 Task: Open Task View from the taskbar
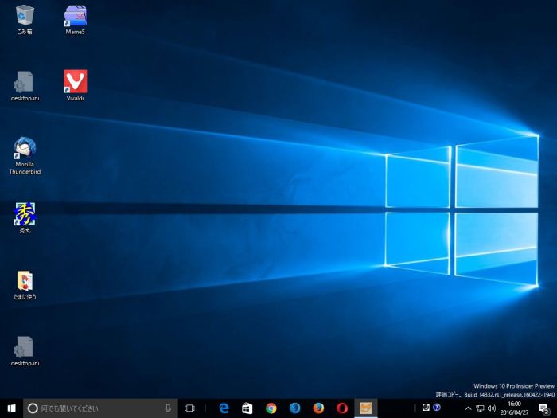pyautogui.click(x=189, y=408)
